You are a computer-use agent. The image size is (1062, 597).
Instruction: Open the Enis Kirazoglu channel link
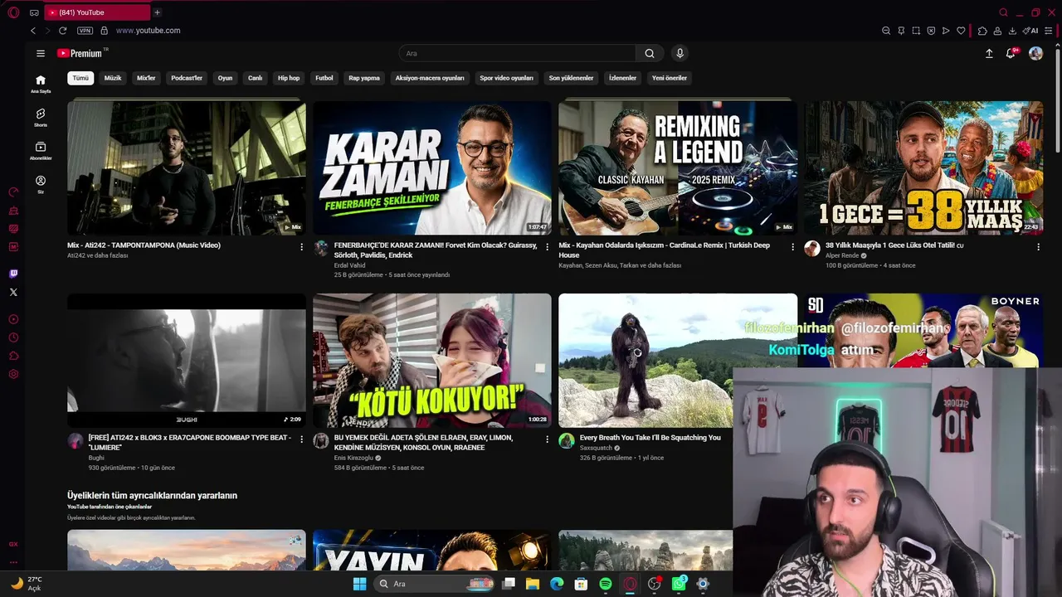click(354, 458)
